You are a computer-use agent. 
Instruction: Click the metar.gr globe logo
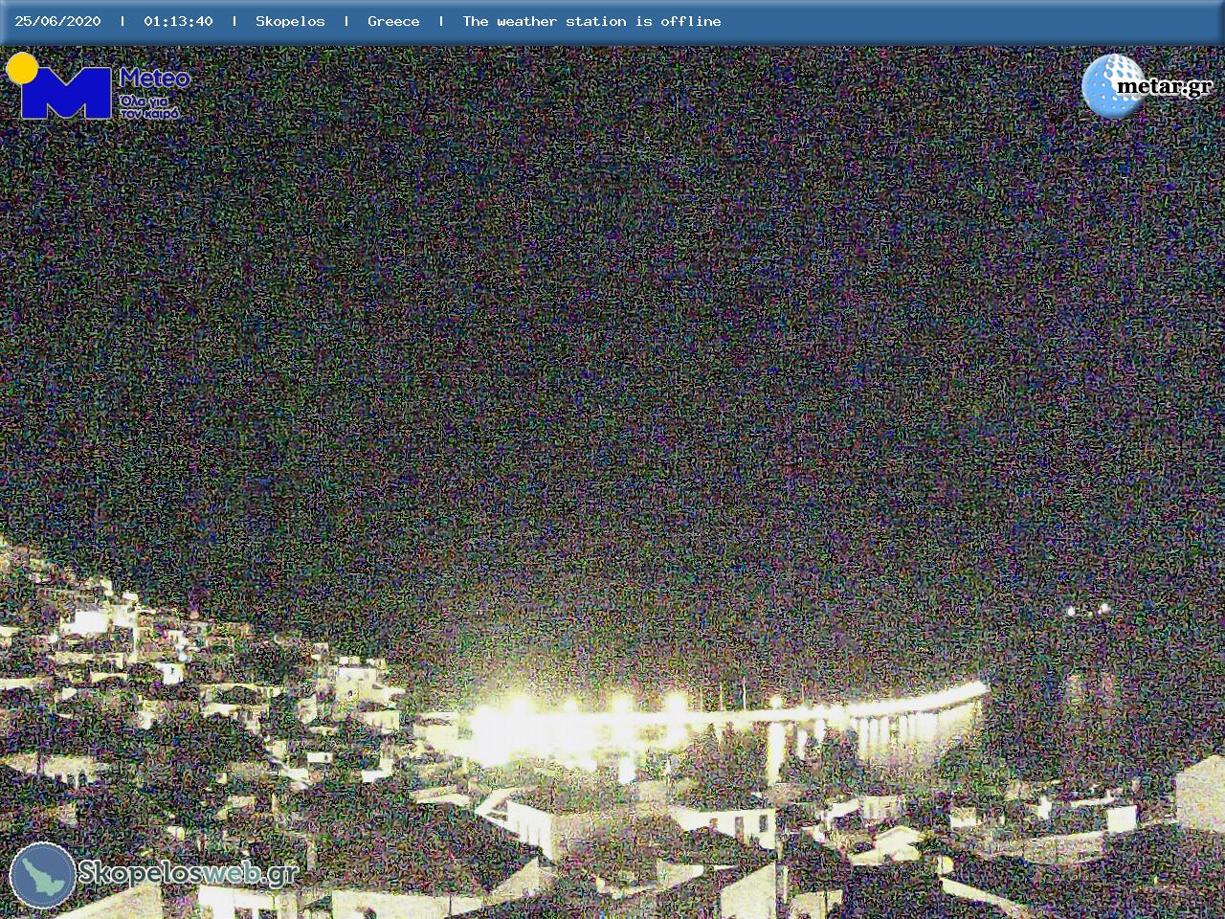[1147, 85]
